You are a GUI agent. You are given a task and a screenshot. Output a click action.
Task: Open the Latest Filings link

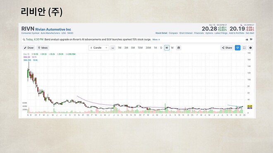221,33
